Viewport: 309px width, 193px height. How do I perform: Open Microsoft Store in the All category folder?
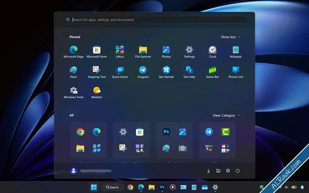click(x=140, y=132)
